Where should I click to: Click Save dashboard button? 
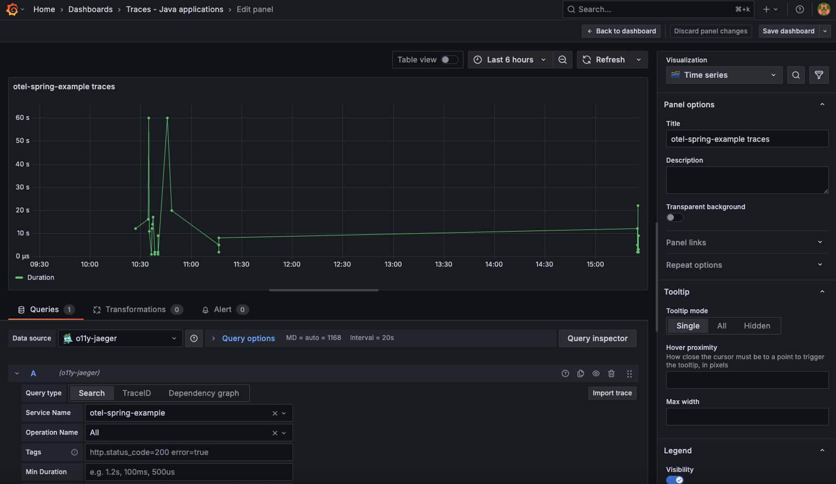(788, 31)
